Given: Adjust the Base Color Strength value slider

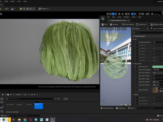Looking at the screenshot, I should [x=158, y=73].
